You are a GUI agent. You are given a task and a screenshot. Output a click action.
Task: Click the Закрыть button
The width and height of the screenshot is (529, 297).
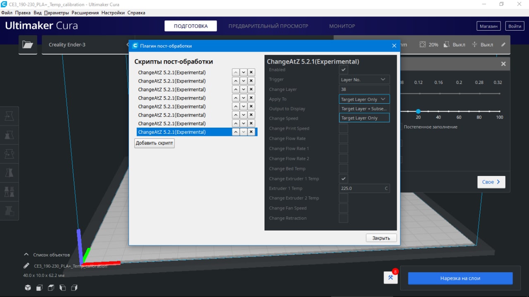coord(381,238)
